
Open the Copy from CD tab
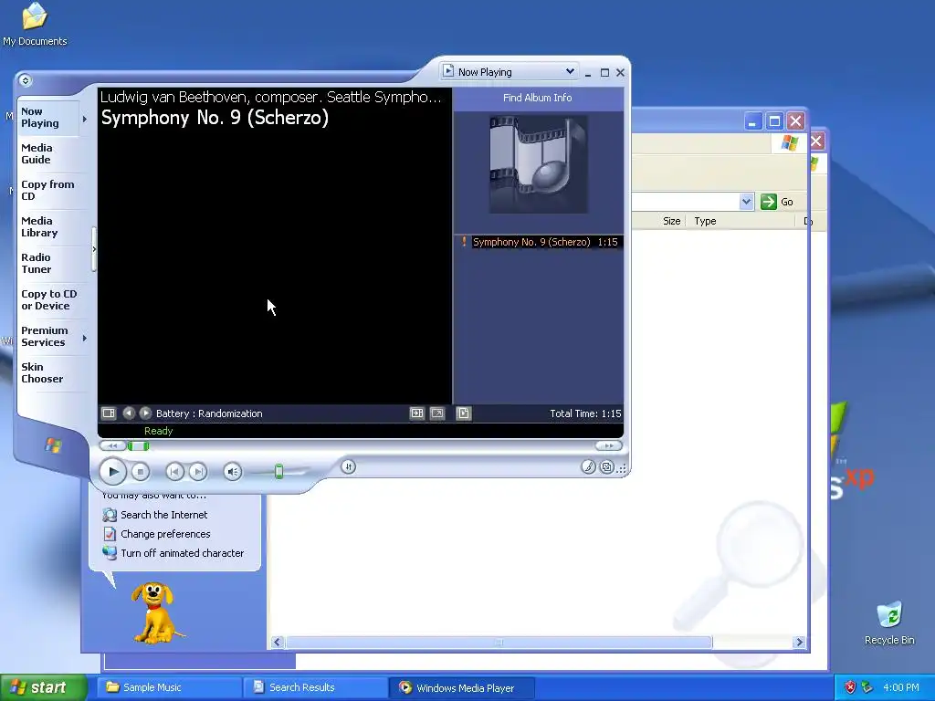coord(47,190)
